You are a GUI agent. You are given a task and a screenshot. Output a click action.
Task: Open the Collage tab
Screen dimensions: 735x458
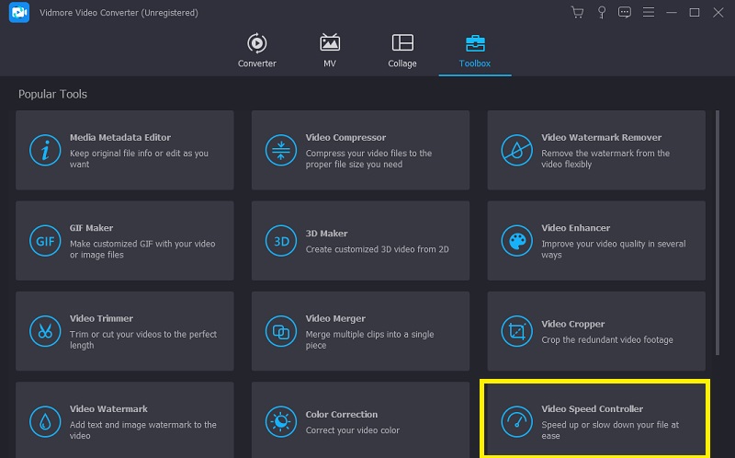[x=402, y=50]
